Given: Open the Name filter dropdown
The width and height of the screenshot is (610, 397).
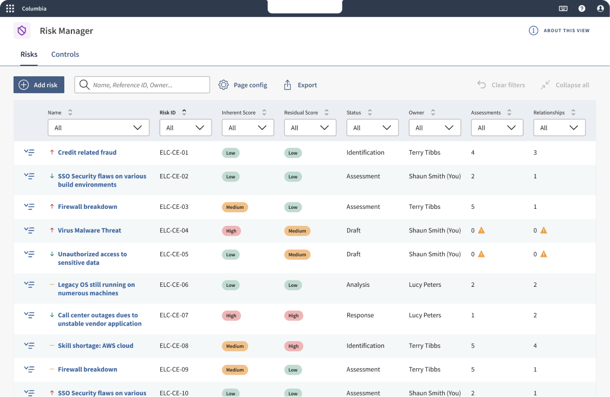Looking at the screenshot, I should click(x=99, y=128).
